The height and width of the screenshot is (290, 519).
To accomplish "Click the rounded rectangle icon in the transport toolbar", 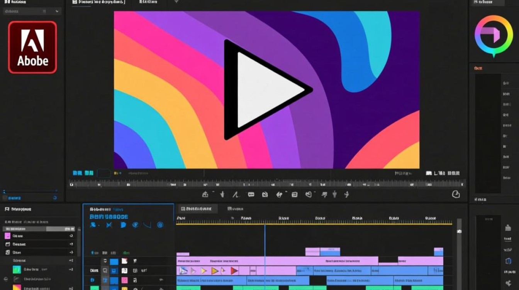I will 251,194.
